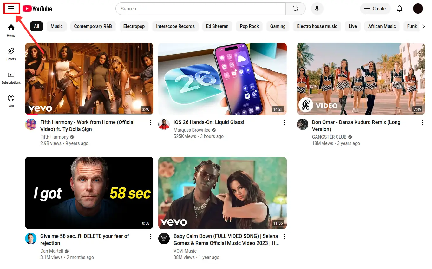Click GANGSTER CLUB channel avatar
The height and width of the screenshot is (269, 432).
click(x=303, y=124)
